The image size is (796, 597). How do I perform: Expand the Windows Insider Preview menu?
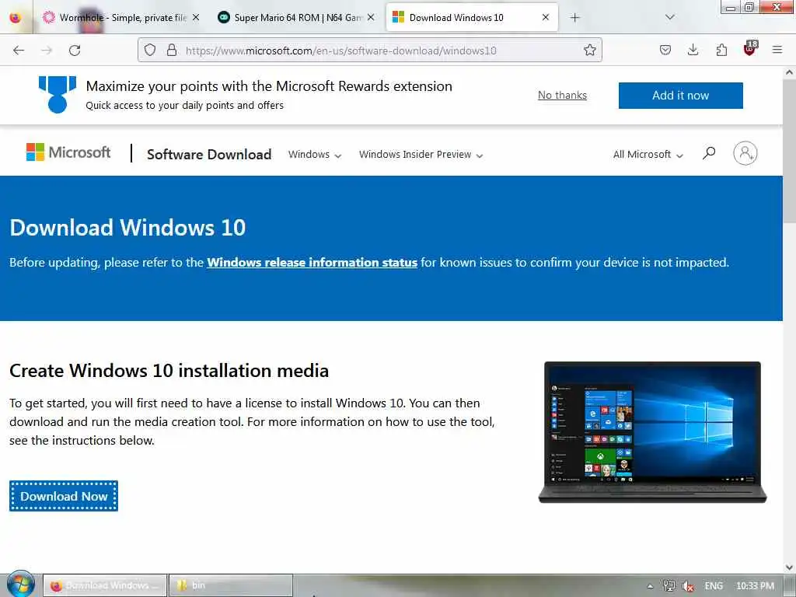(x=421, y=155)
